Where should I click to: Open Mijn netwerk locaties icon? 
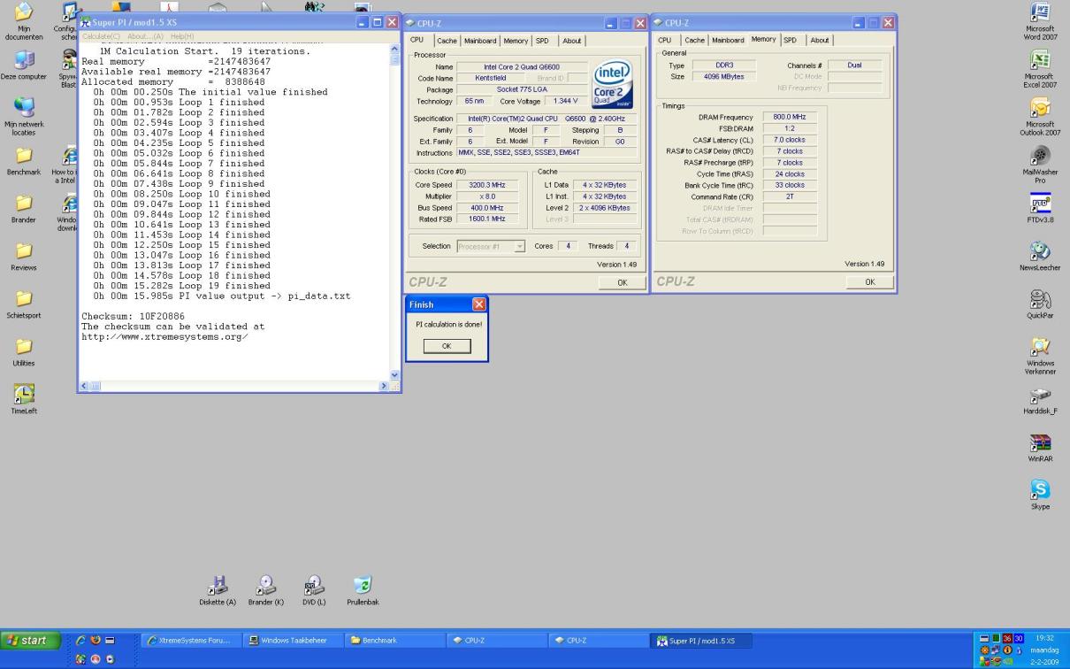click(x=23, y=116)
